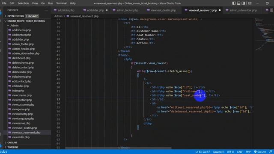Viewport: 274px width, 154px height.
Task: Open the Selection menu
Action: point(23,3)
